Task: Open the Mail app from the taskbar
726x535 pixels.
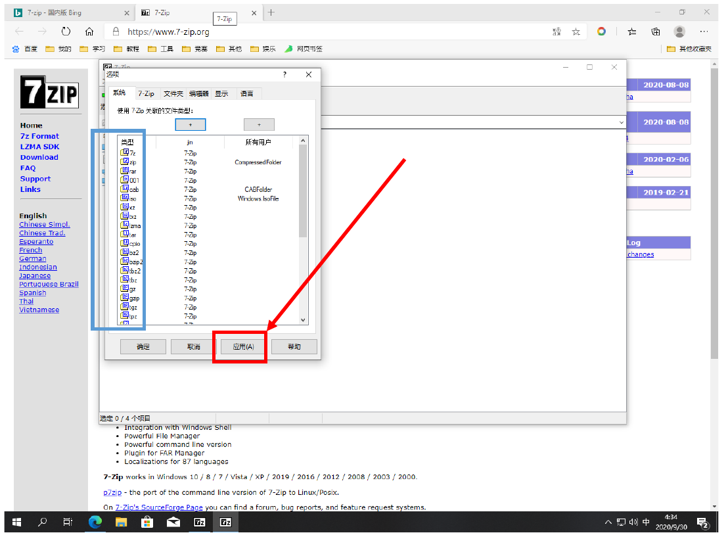Action: [x=173, y=523]
